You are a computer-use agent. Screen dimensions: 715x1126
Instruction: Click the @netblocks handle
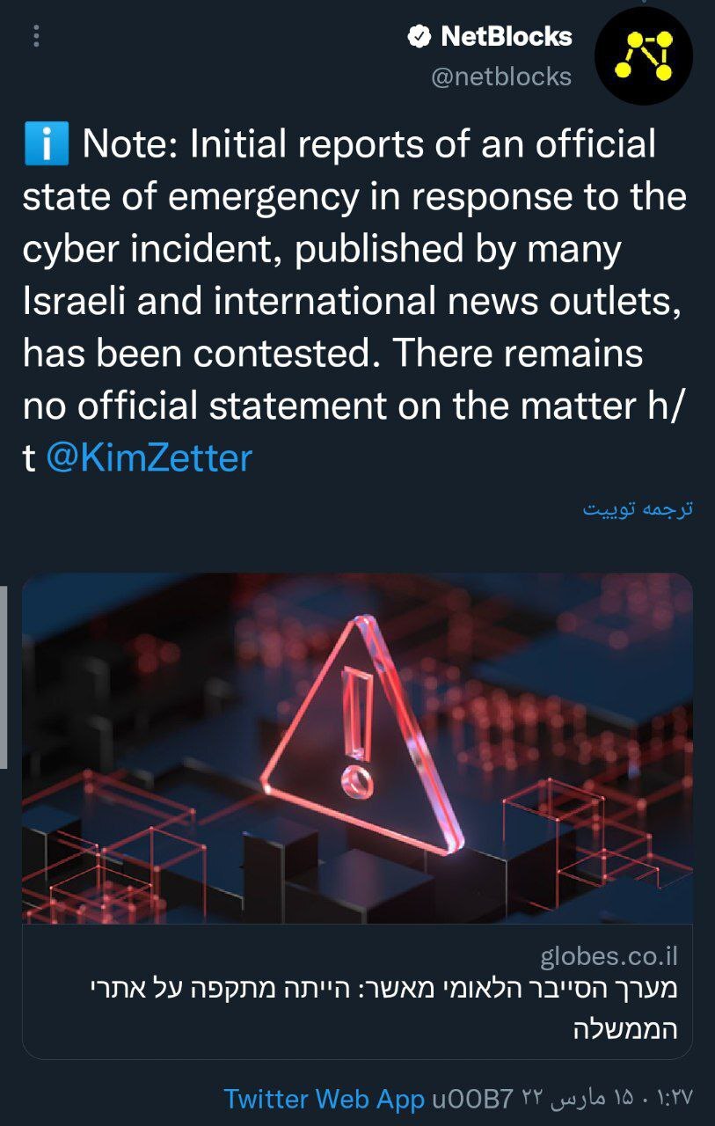pyautogui.click(x=501, y=77)
